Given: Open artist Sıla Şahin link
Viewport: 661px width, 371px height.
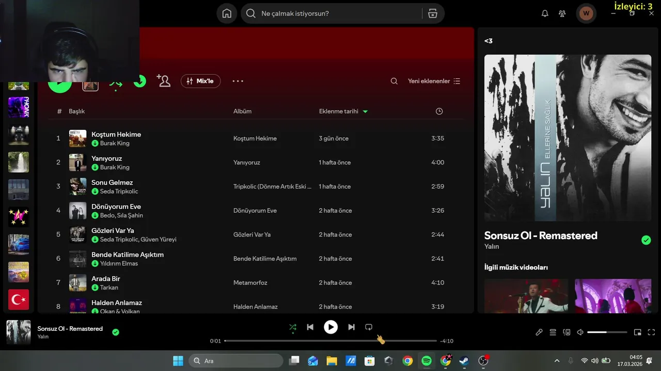Looking at the screenshot, I should tap(131, 215).
